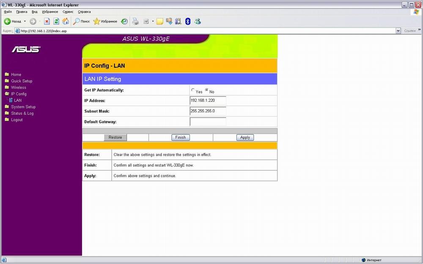Go to the browser Home page icon
This screenshot has width=423, height=264.
point(66,21)
